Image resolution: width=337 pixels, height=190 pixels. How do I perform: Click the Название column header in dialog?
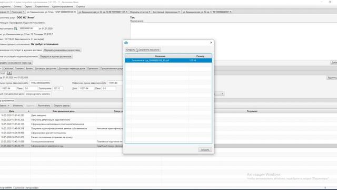click(x=160, y=56)
